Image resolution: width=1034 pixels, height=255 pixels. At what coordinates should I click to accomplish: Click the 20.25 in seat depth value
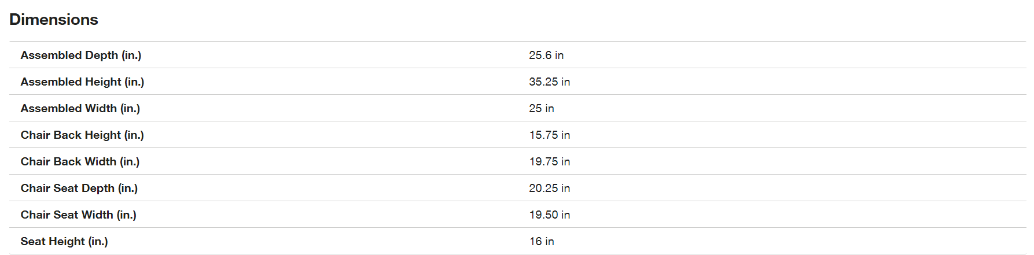550,188
